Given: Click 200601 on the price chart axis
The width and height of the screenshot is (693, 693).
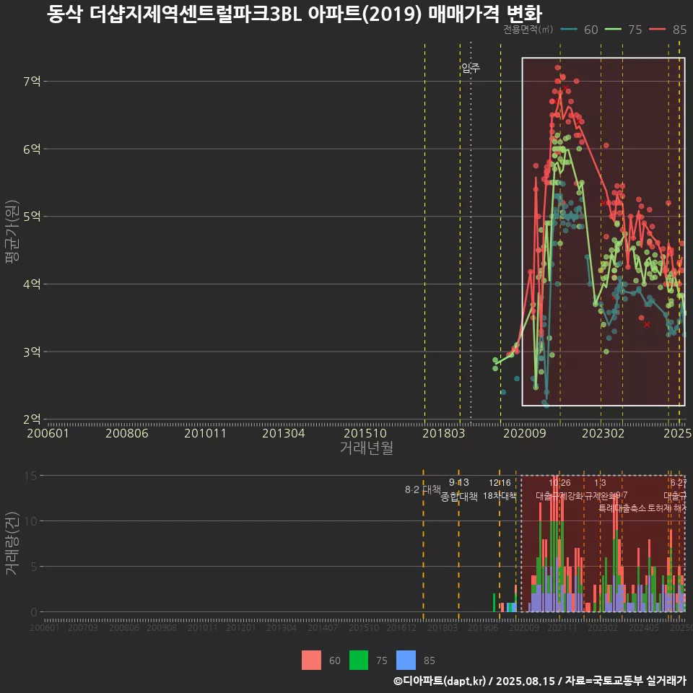Looking at the screenshot, I should tap(48, 433).
